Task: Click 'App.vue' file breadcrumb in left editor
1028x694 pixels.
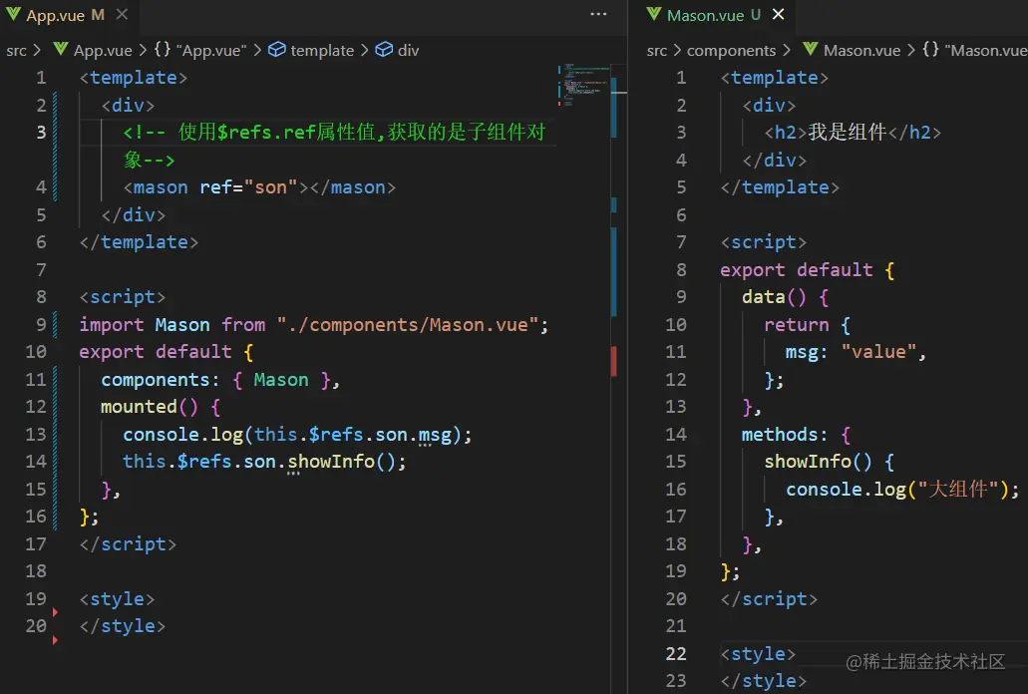Action: (x=103, y=51)
